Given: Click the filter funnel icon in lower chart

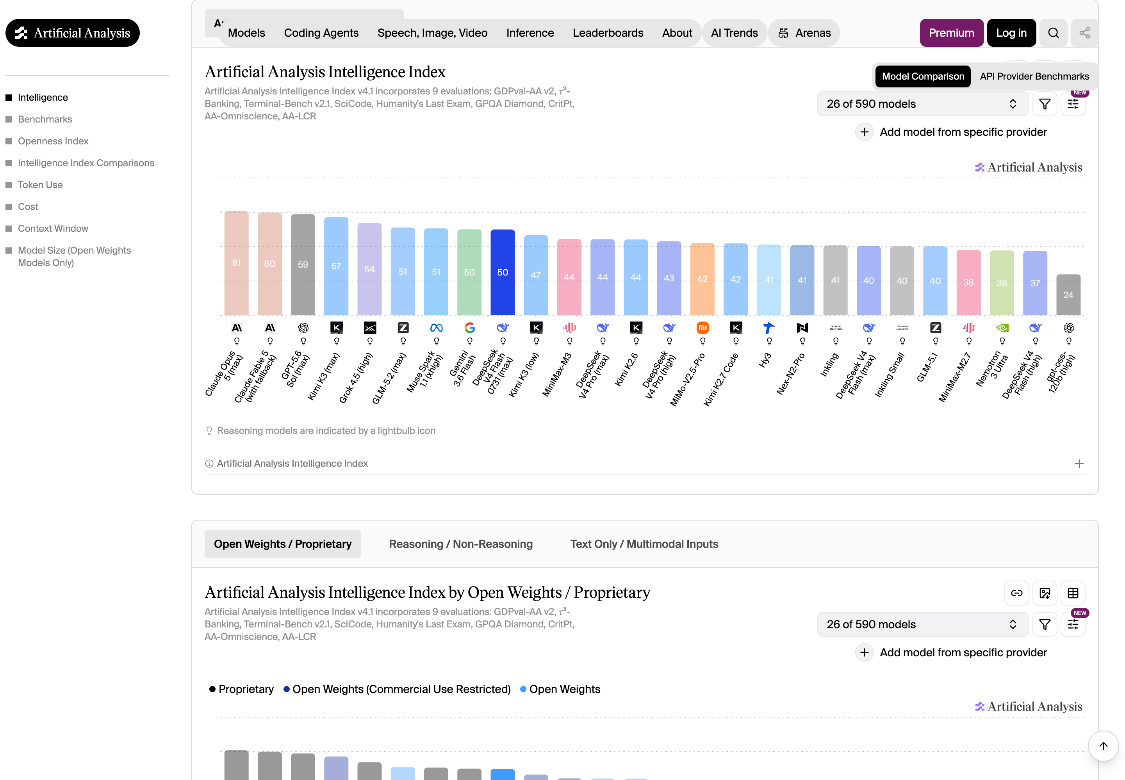Looking at the screenshot, I should tap(1044, 624).
